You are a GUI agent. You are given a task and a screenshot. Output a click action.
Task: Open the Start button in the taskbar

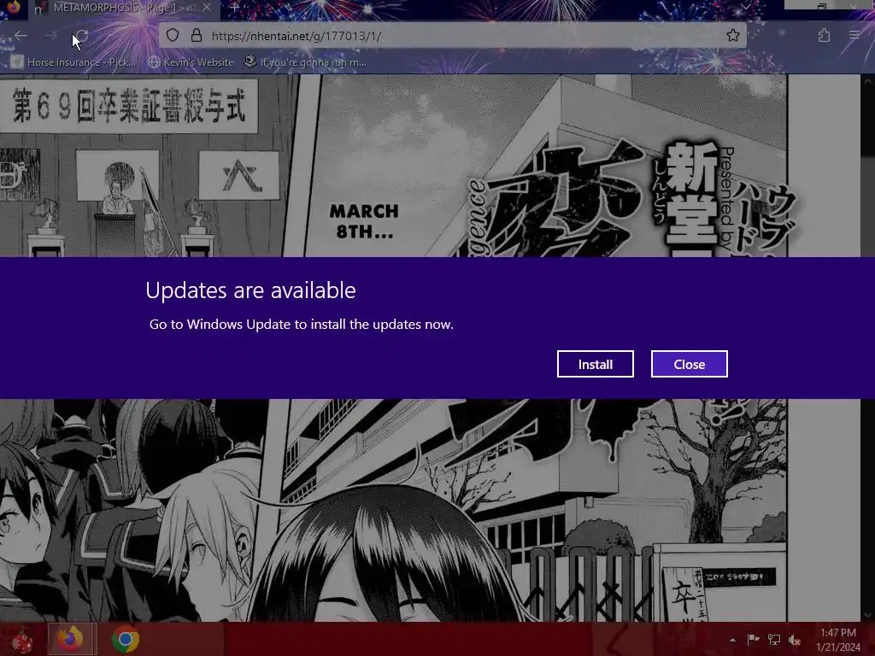click(x=21, y=639)
